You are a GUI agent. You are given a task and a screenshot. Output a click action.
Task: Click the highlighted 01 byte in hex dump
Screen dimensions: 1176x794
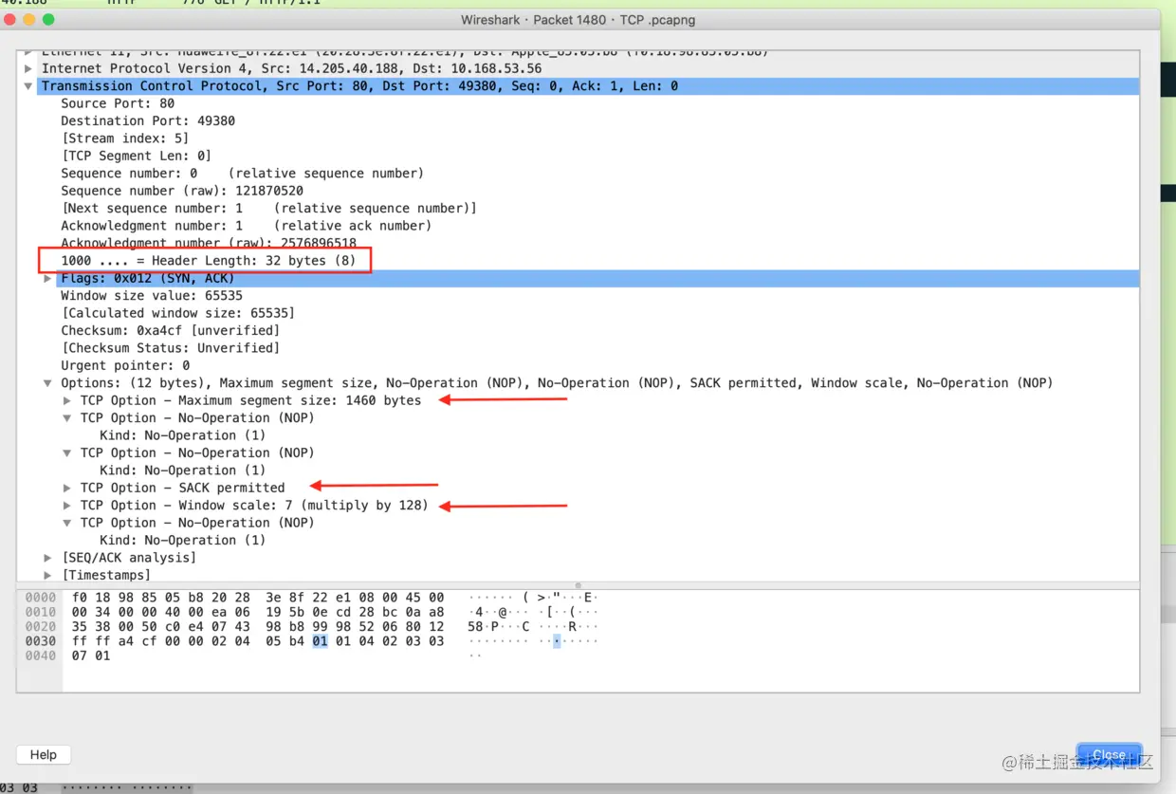tap(320, 641)
